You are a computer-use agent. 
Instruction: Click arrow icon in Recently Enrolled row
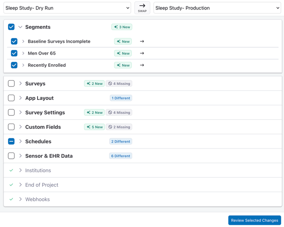142,65
